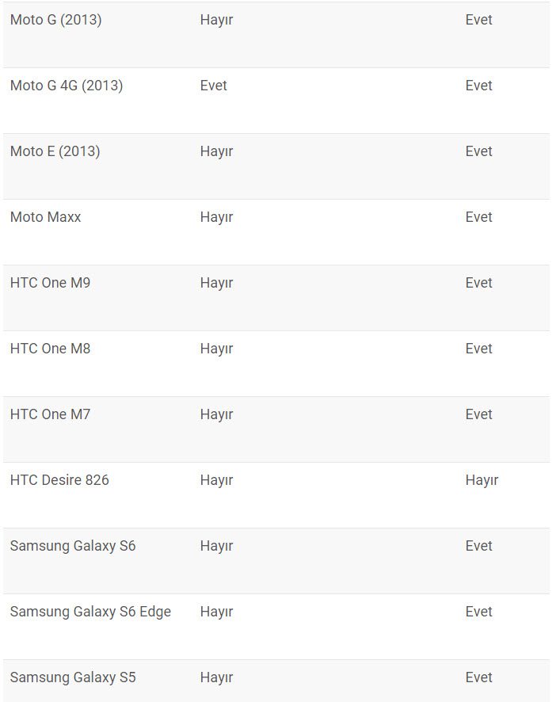Click last-column 'Evet' in HTC One M9 row

click(478, 283)
